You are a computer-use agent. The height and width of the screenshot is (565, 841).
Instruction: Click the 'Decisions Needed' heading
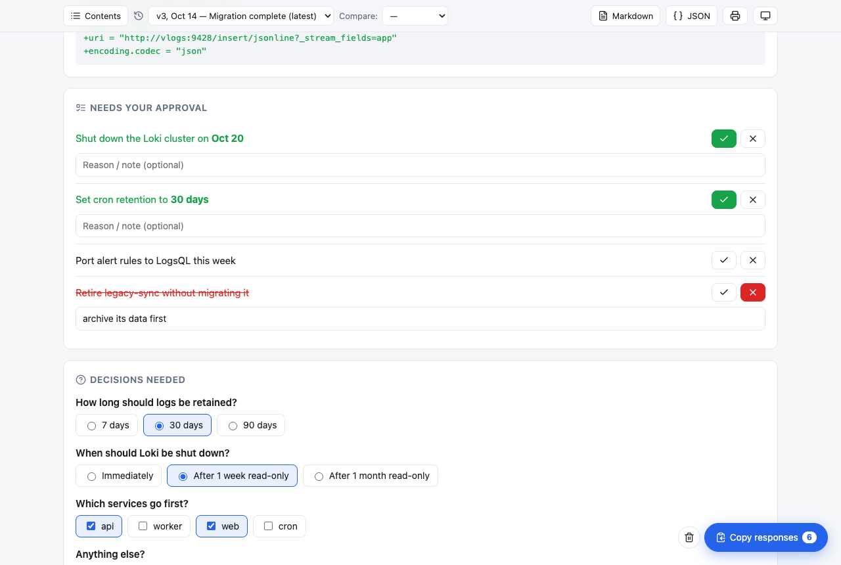click(137, 380)
